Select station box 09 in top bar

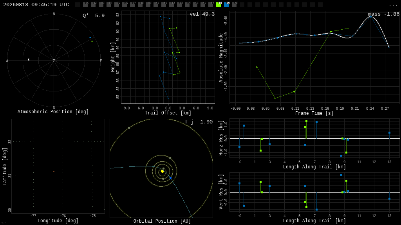(148, 5)
